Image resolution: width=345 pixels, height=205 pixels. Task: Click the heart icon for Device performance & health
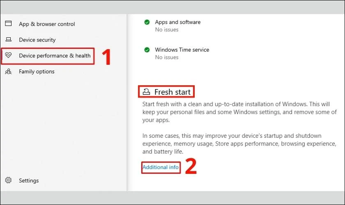pos(8,55)
